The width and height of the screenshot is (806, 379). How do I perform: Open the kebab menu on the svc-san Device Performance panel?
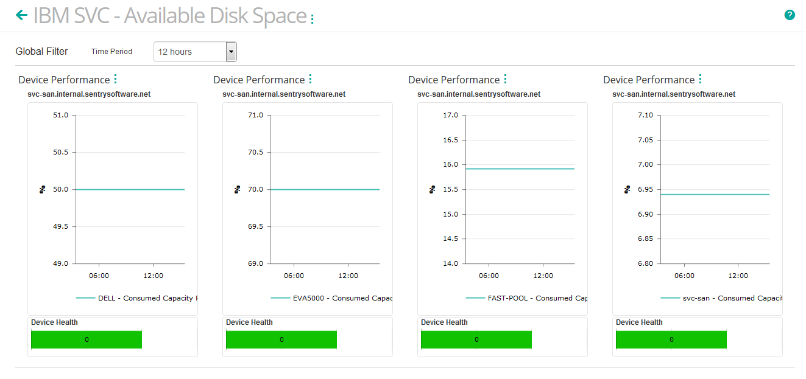(x=699, y=79)
